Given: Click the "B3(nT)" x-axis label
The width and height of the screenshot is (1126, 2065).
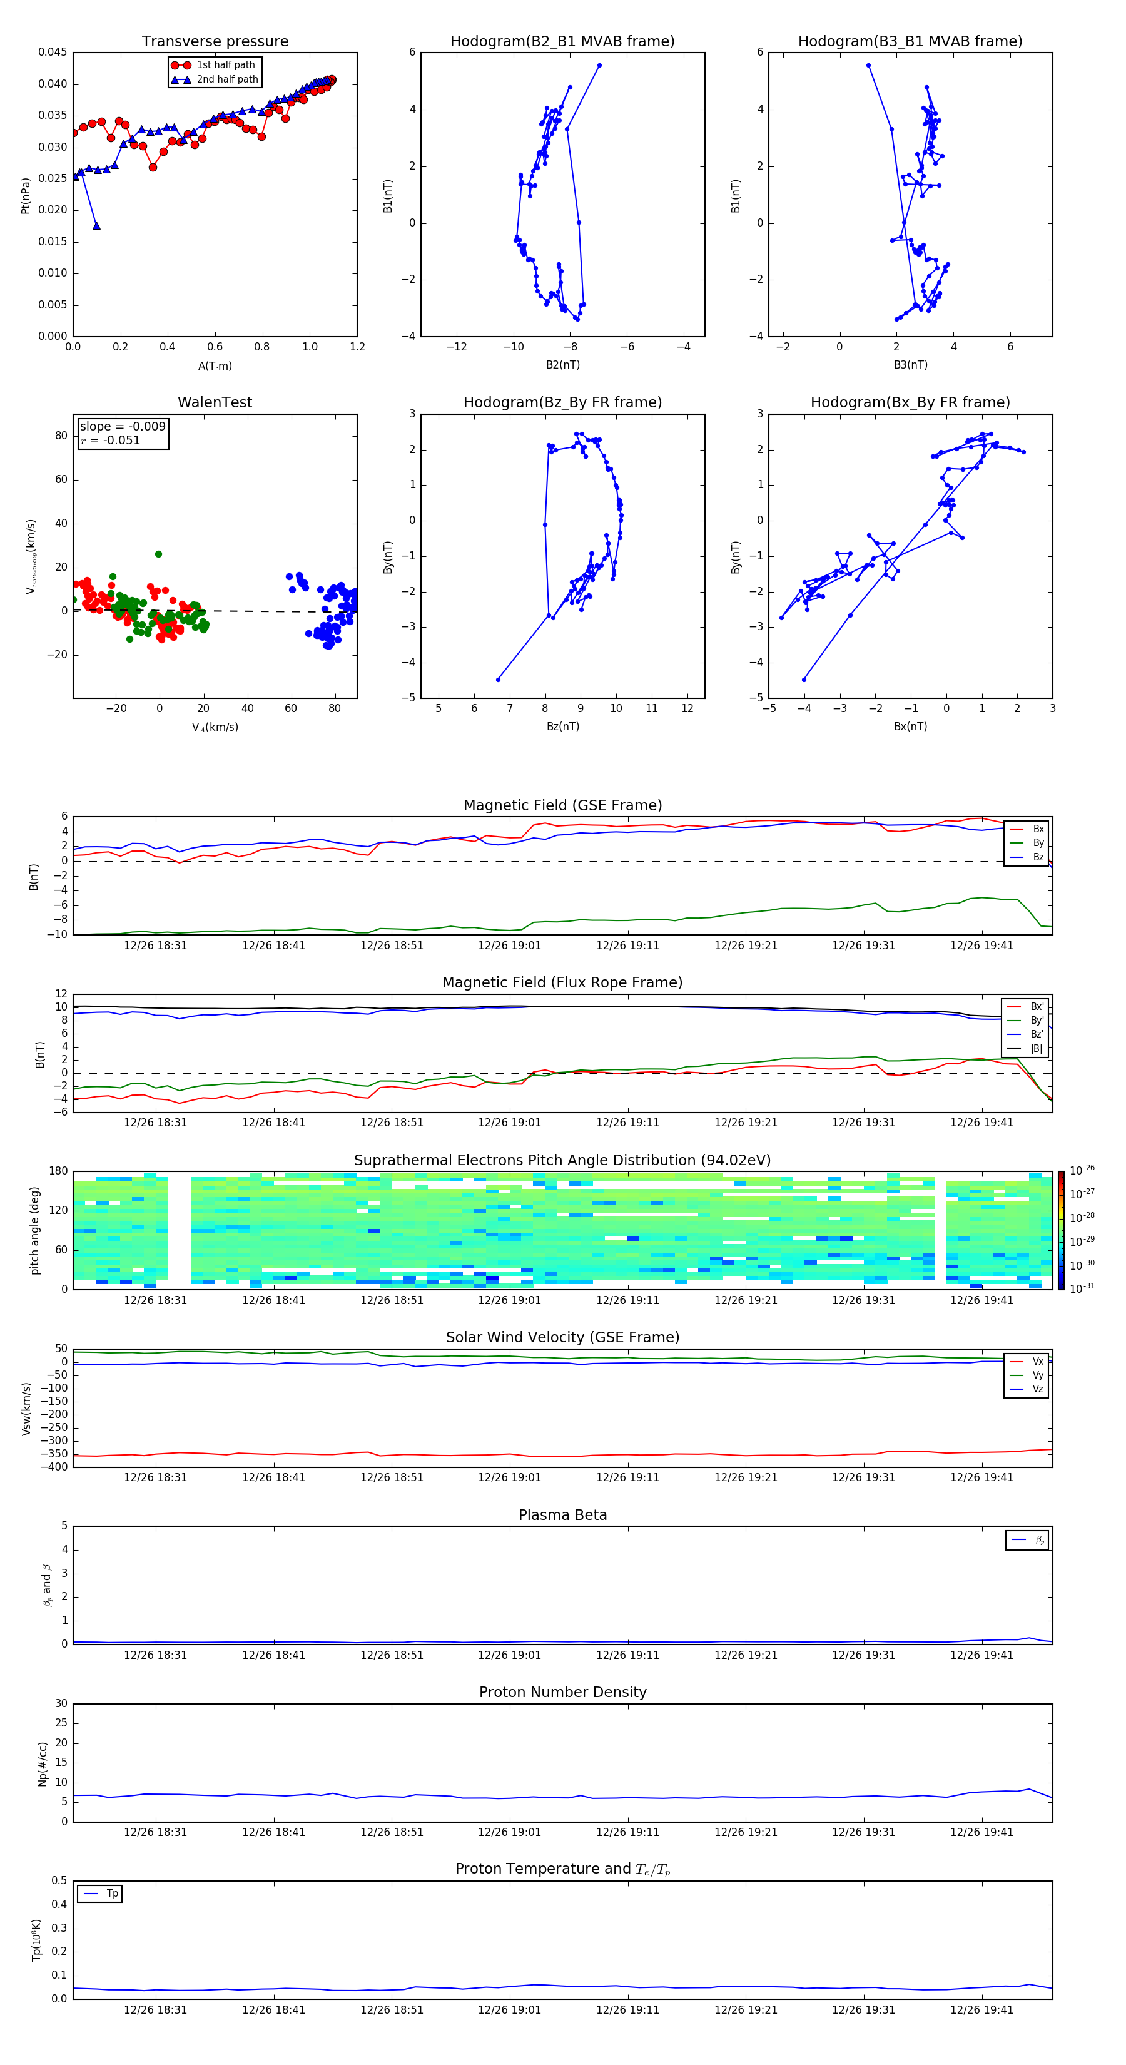Looking at the screenshot, I should (910, 365).
